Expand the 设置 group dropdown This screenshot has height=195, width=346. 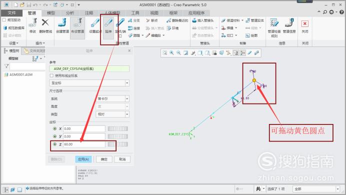(x=13, y=43)
